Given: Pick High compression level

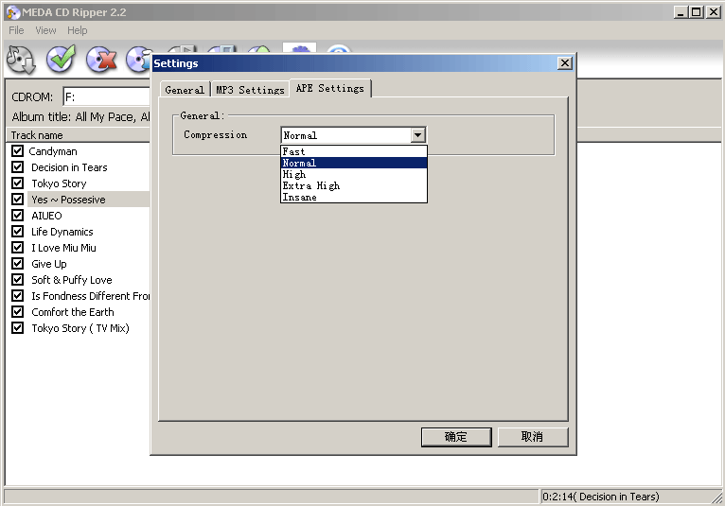Looking at the screenshot, I should 354,174.
